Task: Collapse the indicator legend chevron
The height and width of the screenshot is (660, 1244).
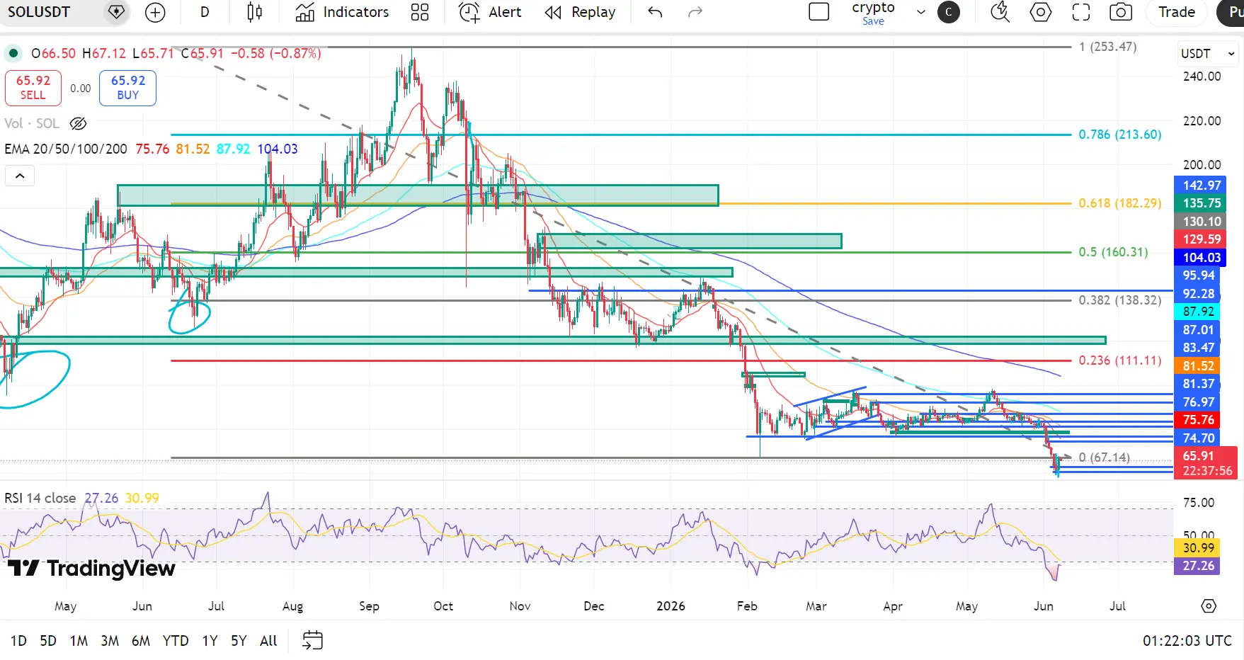Action: pyautogui.click(x=20, y=176)
